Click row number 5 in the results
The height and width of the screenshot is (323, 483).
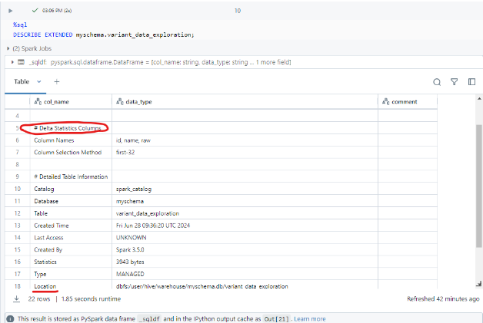17,128
